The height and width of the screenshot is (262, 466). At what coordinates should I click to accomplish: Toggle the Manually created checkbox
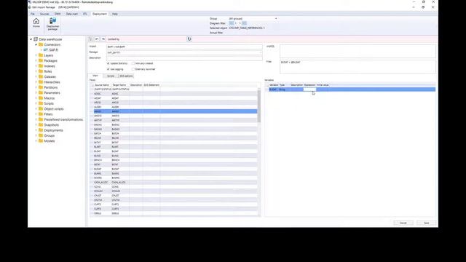tap(133, 63)
